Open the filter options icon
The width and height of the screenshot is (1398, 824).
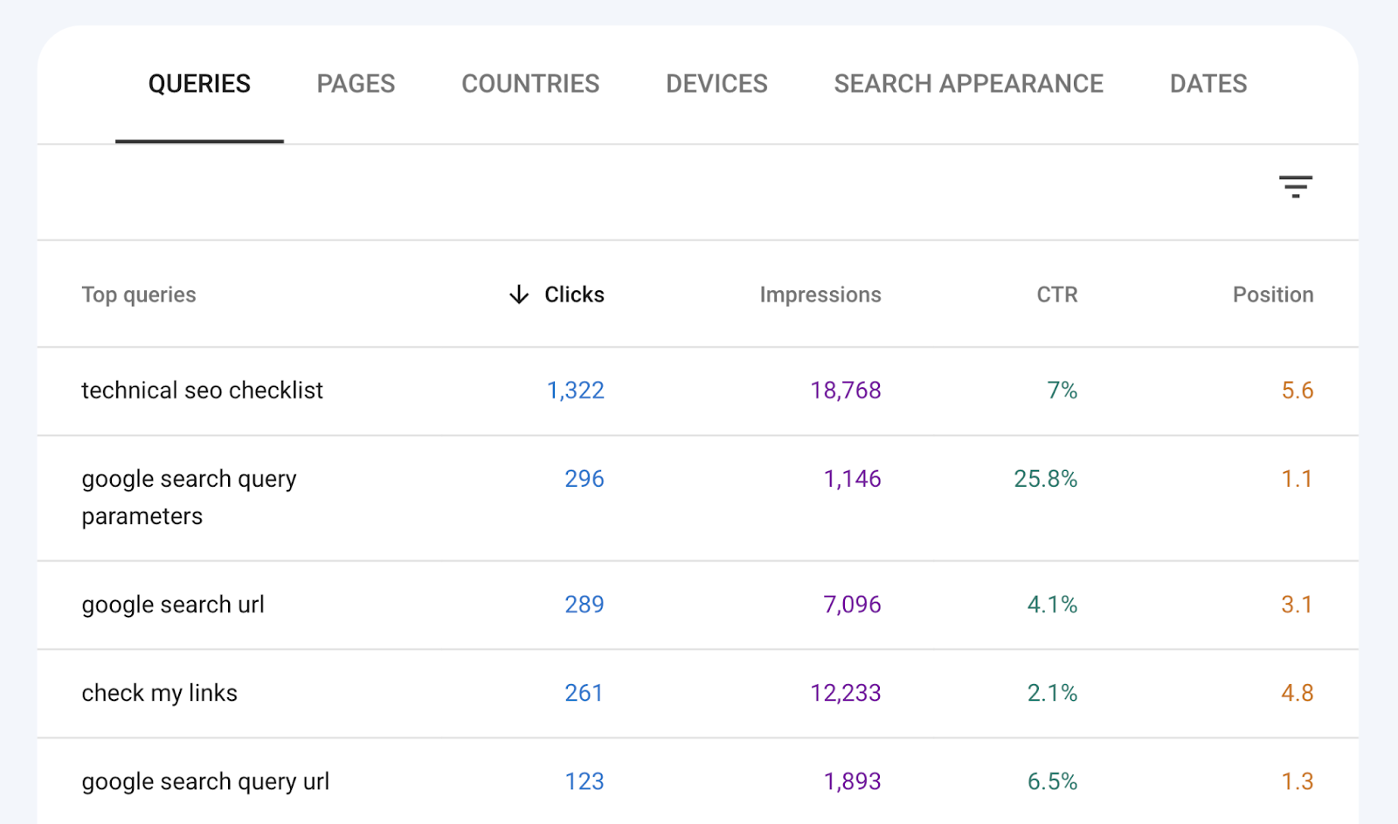pos(1296,186)
